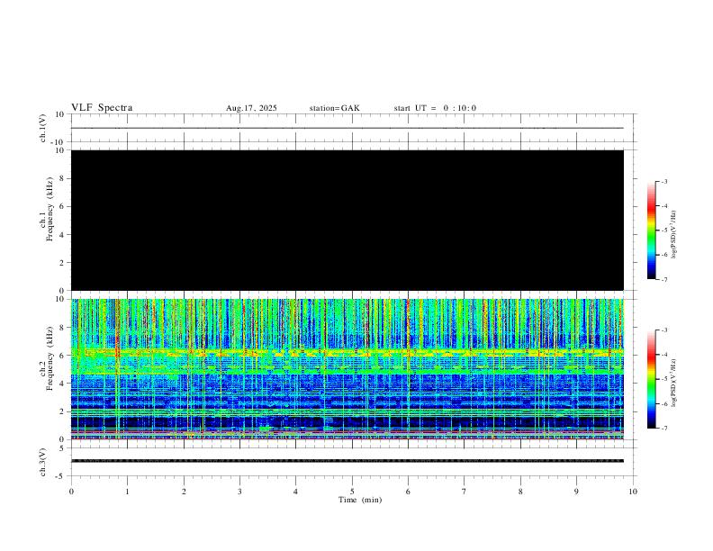
Task: Click the Time (min) axis label
Action: pyautogui.click(x=360, y=499)
